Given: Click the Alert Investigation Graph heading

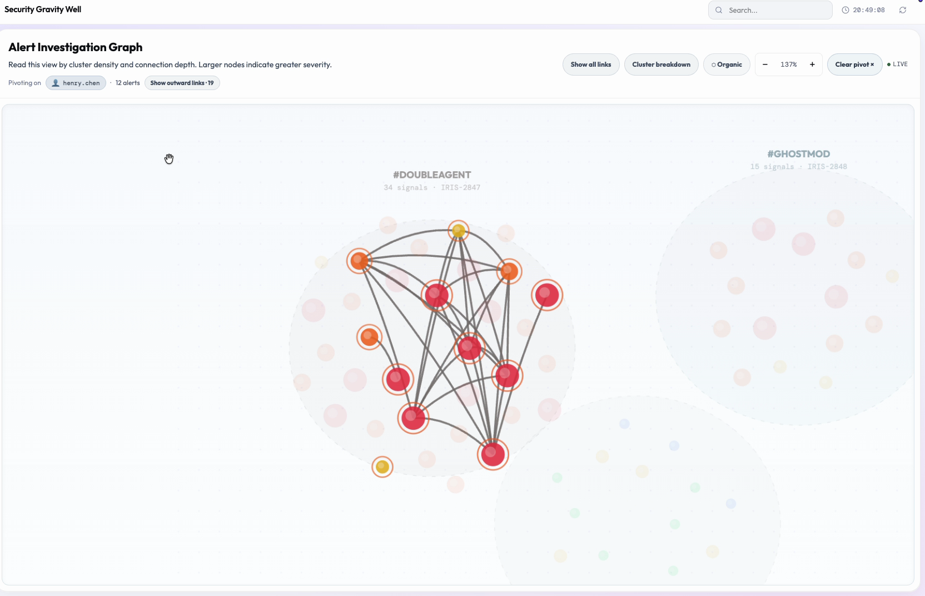Looking at the screenshot, I should 76,47.
